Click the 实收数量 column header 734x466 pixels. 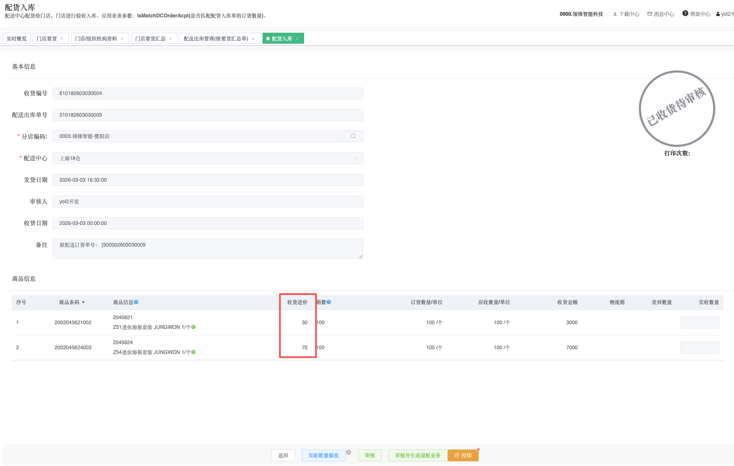709,303
